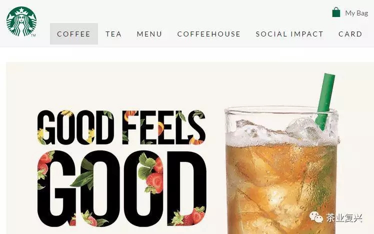The height and width of the screenshot is (234, 374).
Task: Click the strawberries at the bottom of the large D
Action: click(x=186, y=216)
